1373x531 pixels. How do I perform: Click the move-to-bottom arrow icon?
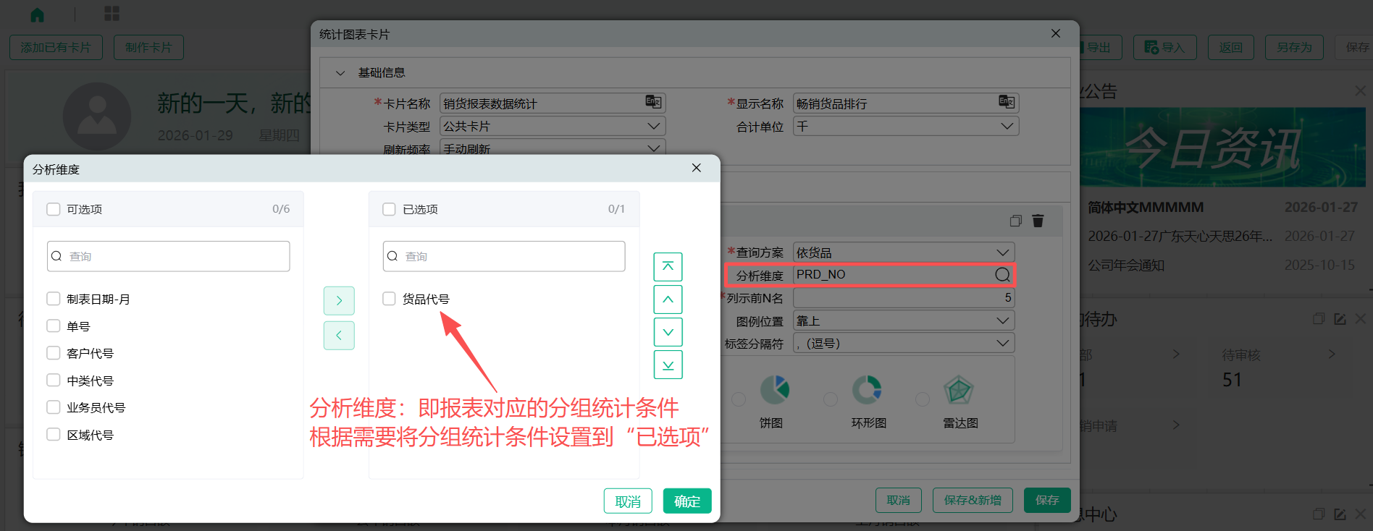click(668, 365)
